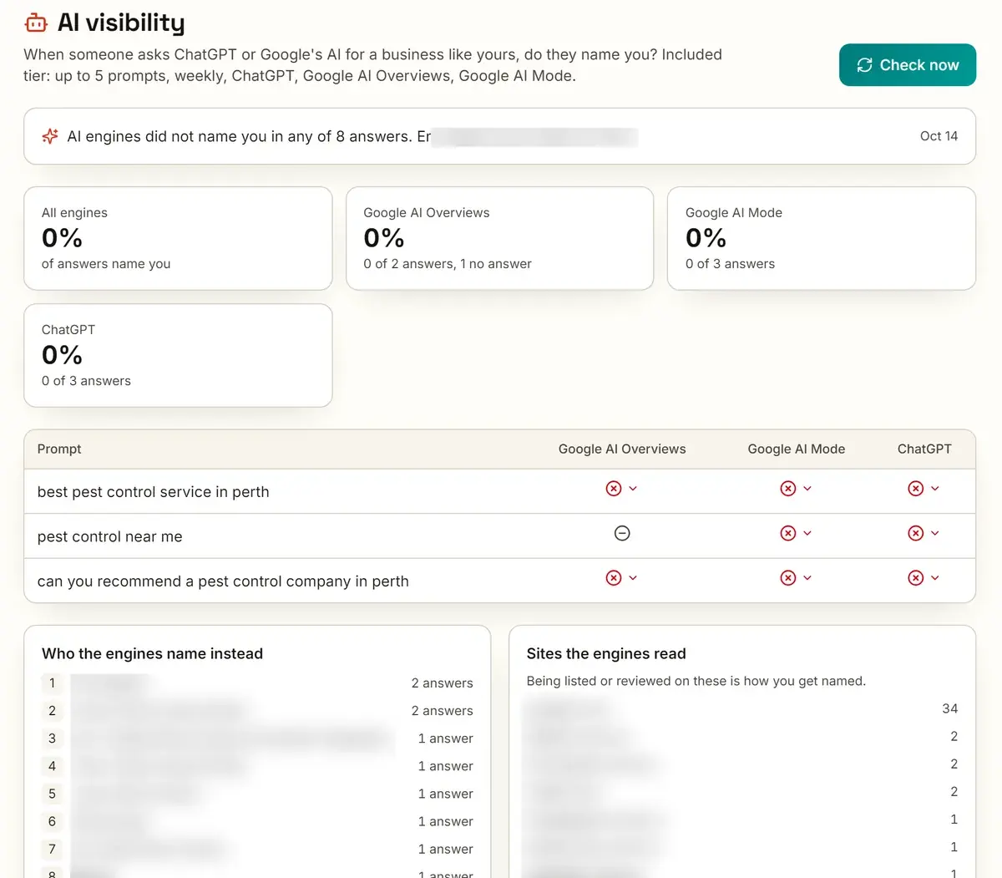Select the ChatGPT 0% card
The height and width of the screenshot is (878, 1002).
click(x=178, y=355)
